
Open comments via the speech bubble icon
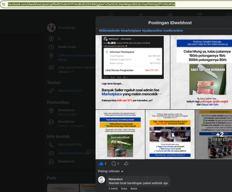[114, 163]
